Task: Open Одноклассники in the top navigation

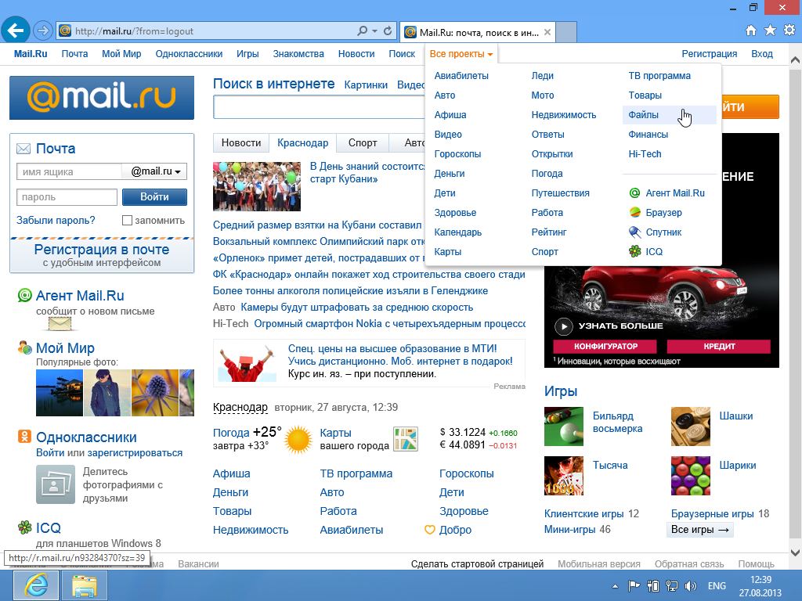Action: pos(189,54)
